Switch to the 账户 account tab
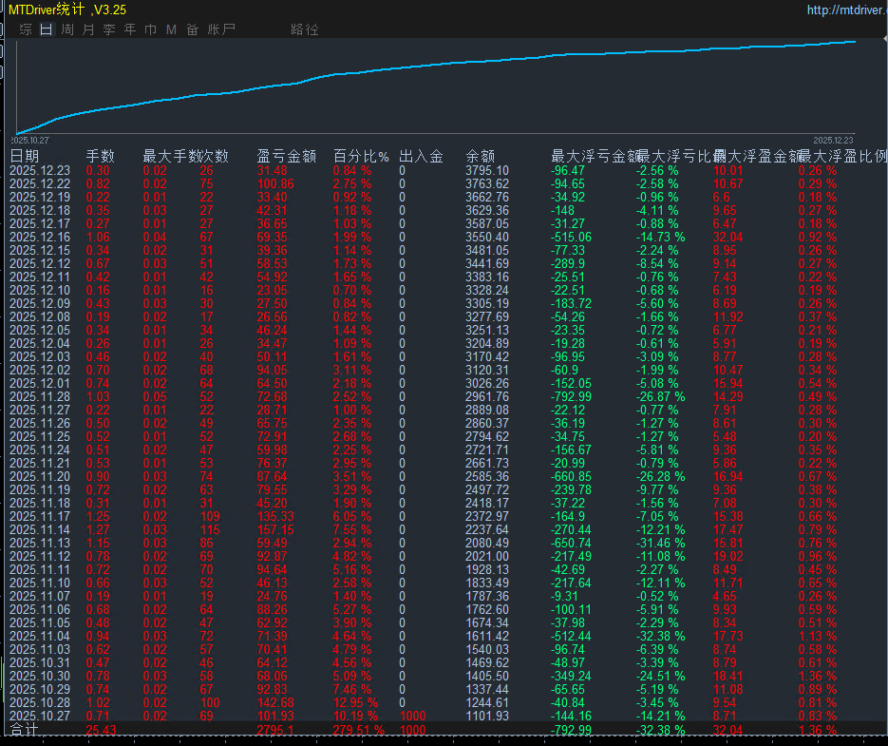888x746 pixels. click(x=221, y=29)
